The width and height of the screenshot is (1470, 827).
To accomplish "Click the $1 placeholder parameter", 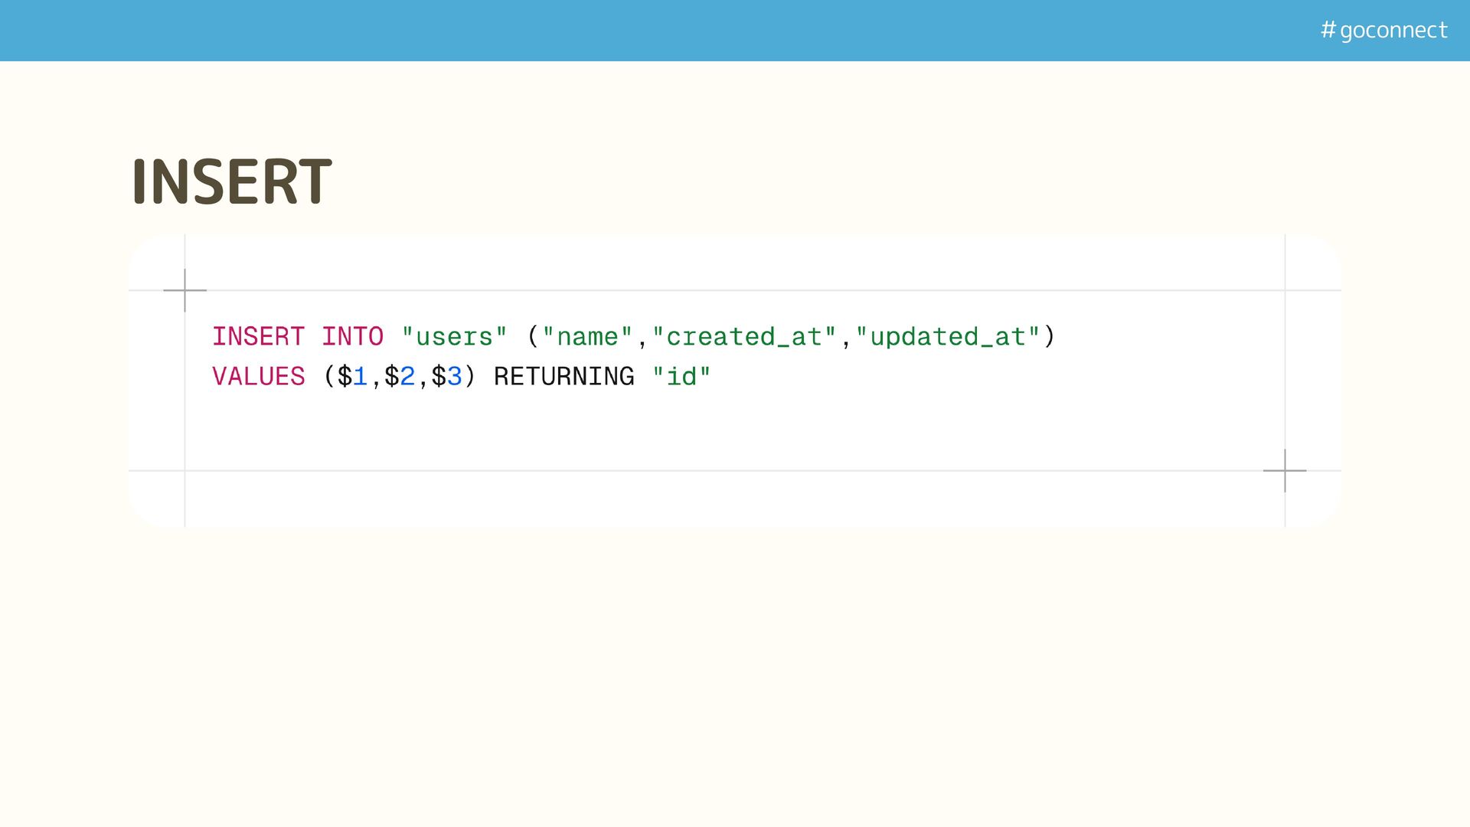I will coord(352,377).
